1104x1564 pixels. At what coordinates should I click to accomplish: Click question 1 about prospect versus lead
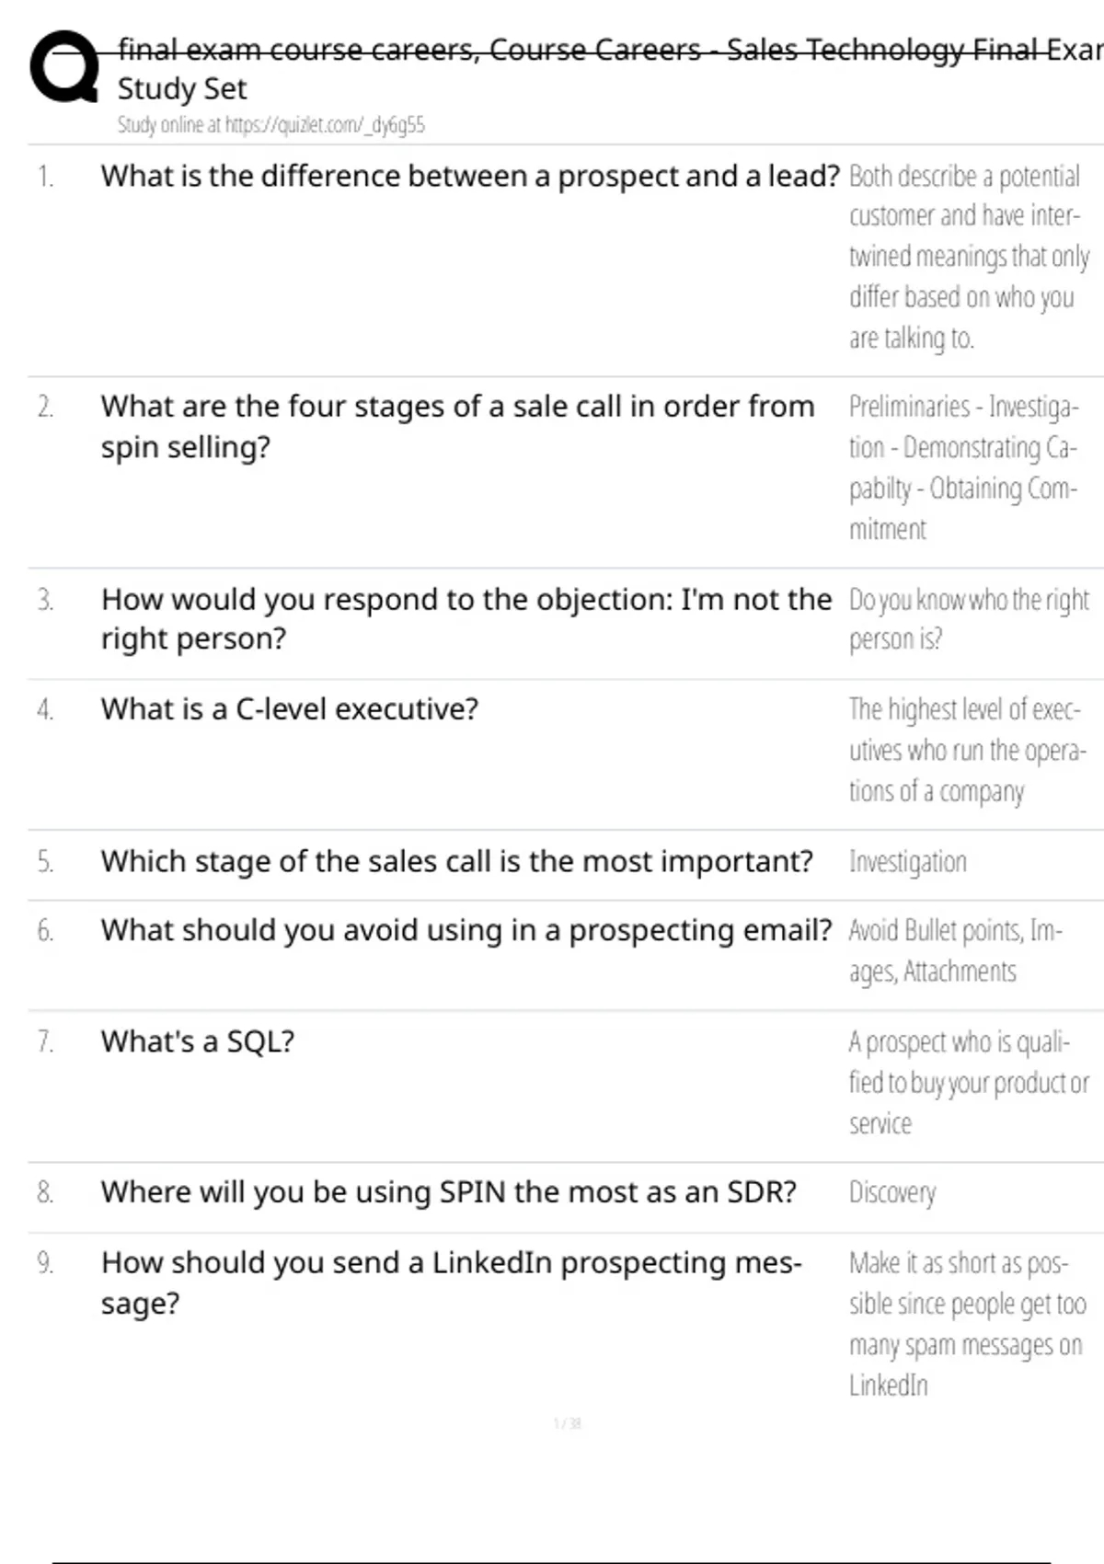(469, 176)
